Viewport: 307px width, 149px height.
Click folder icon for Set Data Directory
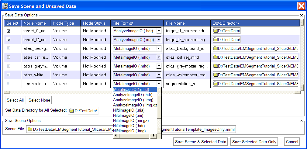click(x=72, y=111)
